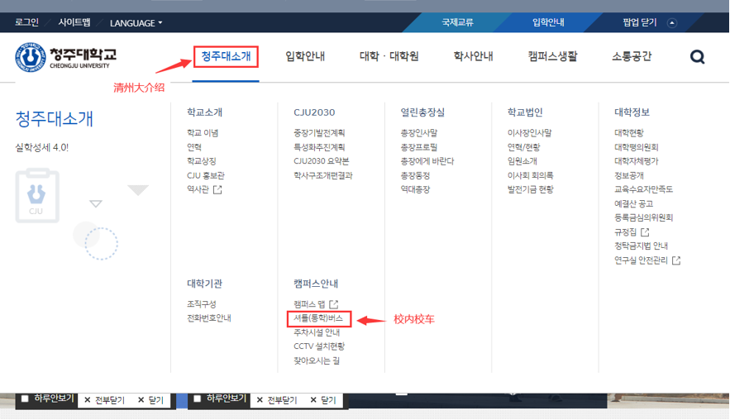Image resolution: width=730 pixels, height=420 pixels.
Task: Click the Cheongju University logo
Action: coord(65,57)
